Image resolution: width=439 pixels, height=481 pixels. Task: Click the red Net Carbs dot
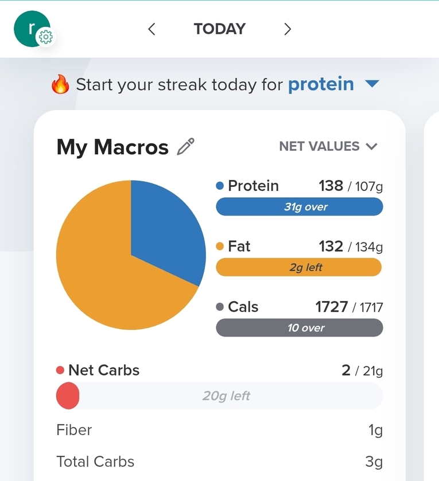60,370
